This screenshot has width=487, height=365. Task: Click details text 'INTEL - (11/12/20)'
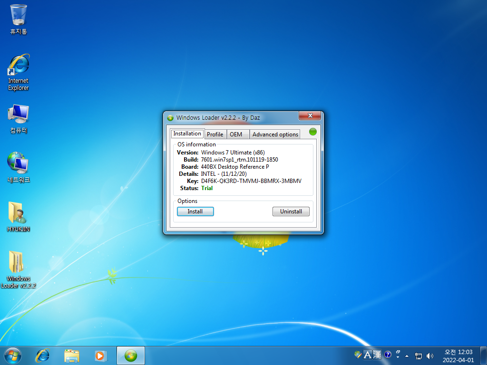(224, 174)
